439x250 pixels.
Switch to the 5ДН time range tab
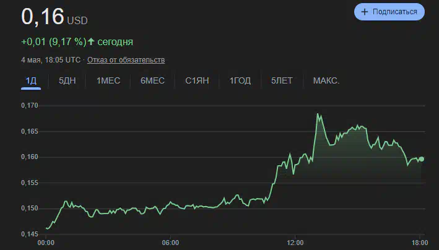pyautogui.click(x=67, y=81)
